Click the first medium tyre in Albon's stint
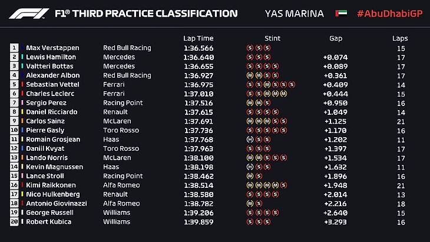Image resolution: width=430 pixels, height=242 pixels. click(250, 75)
